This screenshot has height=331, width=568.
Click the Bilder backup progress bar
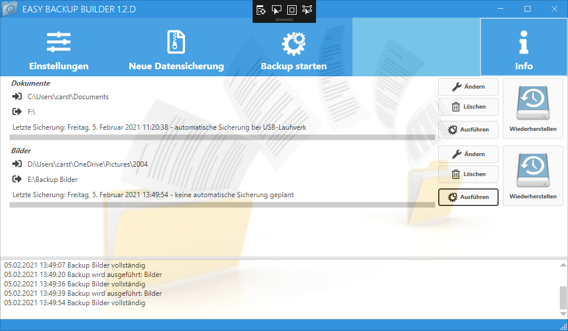point(222,205)
